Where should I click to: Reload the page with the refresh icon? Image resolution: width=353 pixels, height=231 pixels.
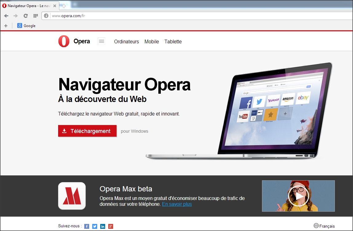[x=26, y=16]
